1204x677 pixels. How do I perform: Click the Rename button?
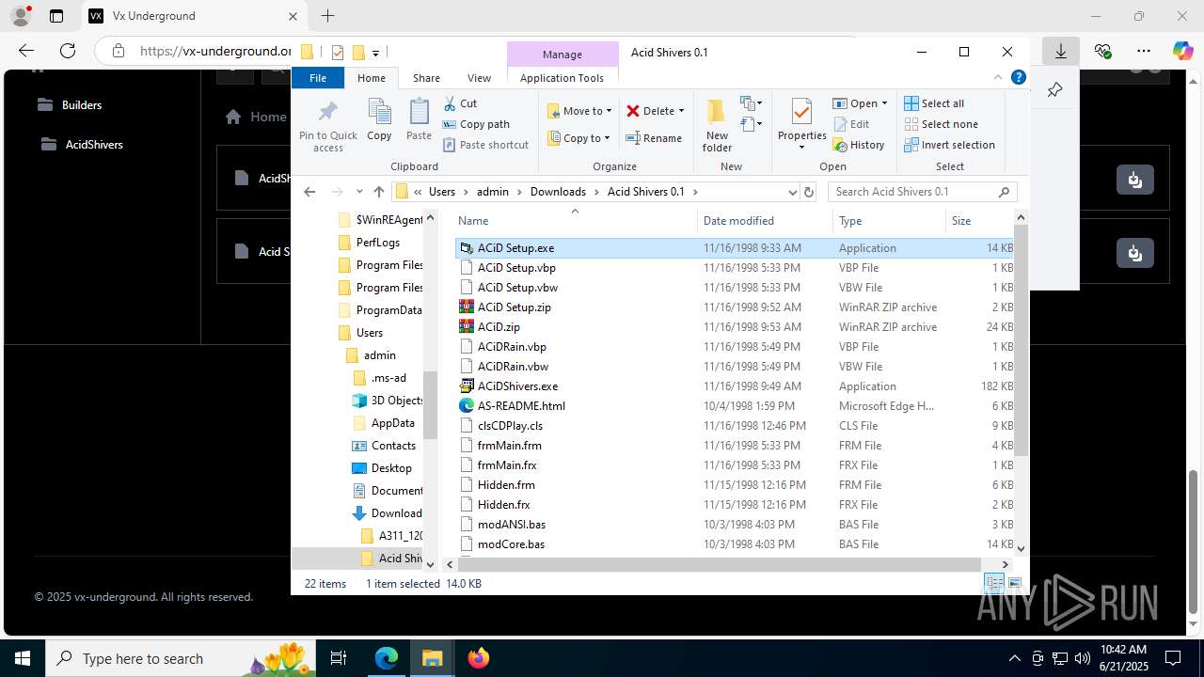point(655,138)
